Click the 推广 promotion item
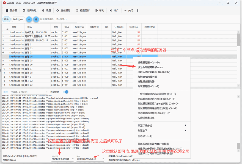Screen dimensions: 242x164 (x=114, y=10)
